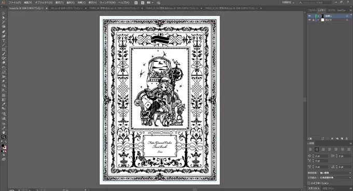The image size is (353, 191).
Task: Click the Stroke swatch in toolbar
Action: (x=5, y=147)
